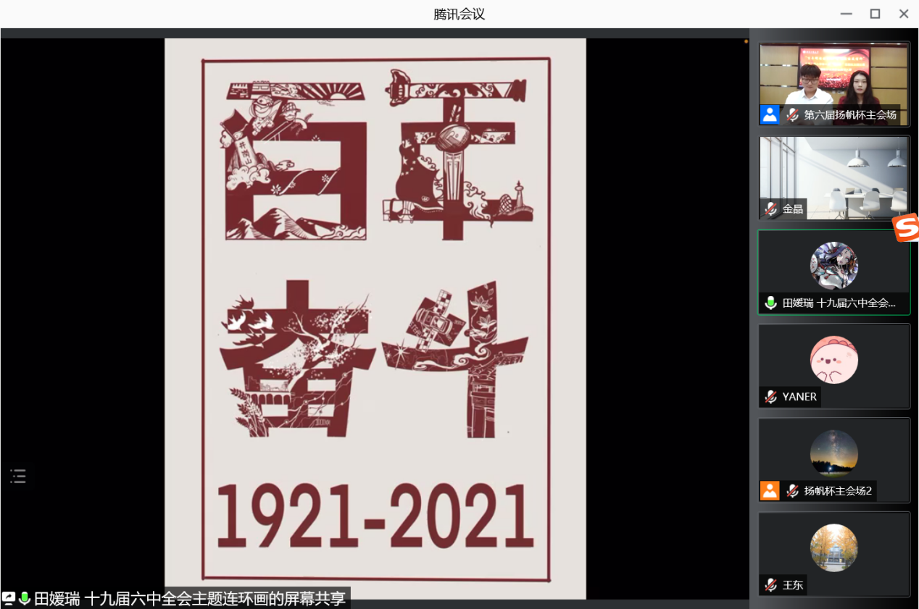Click the muted mic icon next to YANER
Image resolution: width=919 pixels, height=609 pixels.
pos(771,397)
